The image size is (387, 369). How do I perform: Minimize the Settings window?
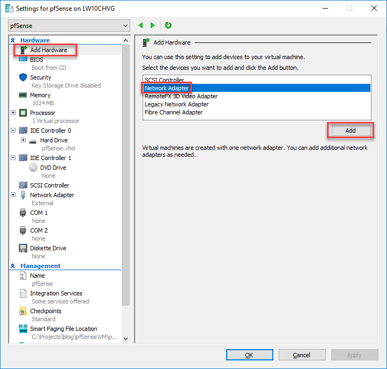[x=325, y=9]
